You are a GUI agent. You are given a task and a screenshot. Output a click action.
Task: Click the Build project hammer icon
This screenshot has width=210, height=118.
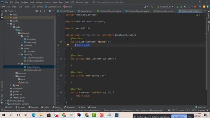(x=152, y=7)
